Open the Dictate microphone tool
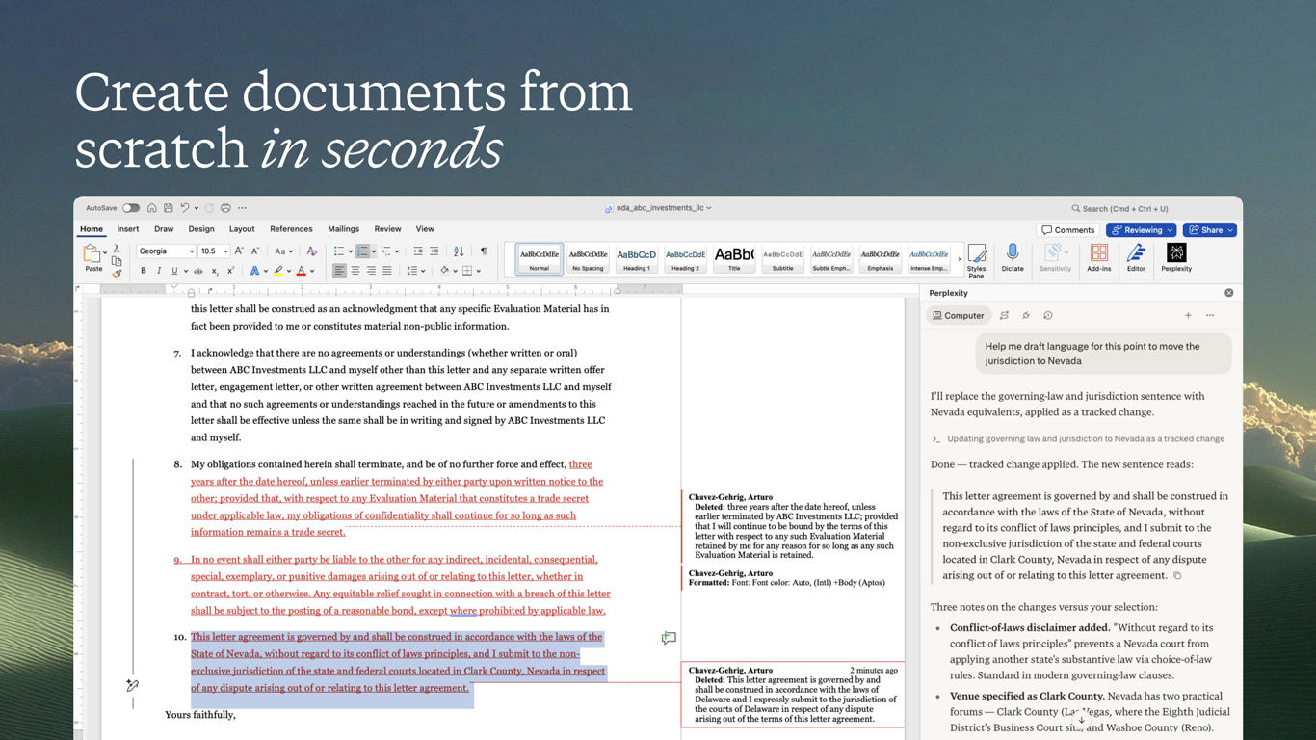The height and width of the screenshot is (740, 1316). [x=1013, y=257]
